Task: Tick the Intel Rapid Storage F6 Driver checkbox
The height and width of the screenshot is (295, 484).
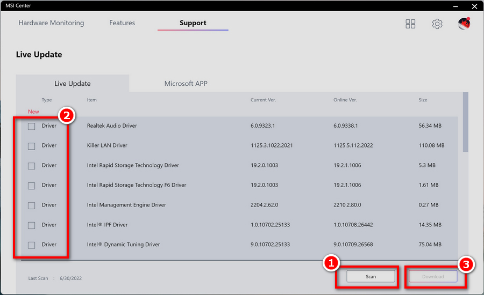Action: pyautogui.click(x=32, y=186)
